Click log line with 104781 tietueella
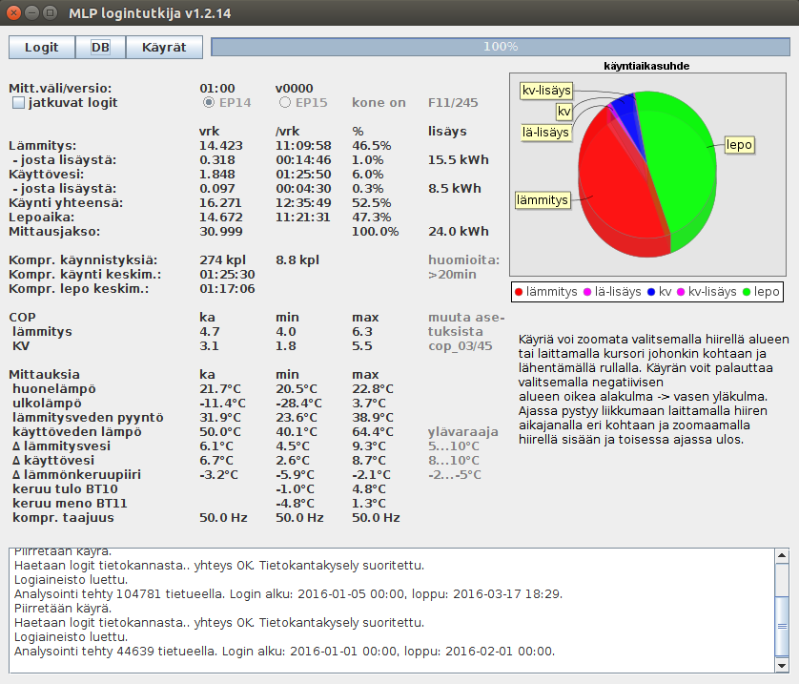The width and height of the screenshot is (799, 684). (x=288, y=593)
